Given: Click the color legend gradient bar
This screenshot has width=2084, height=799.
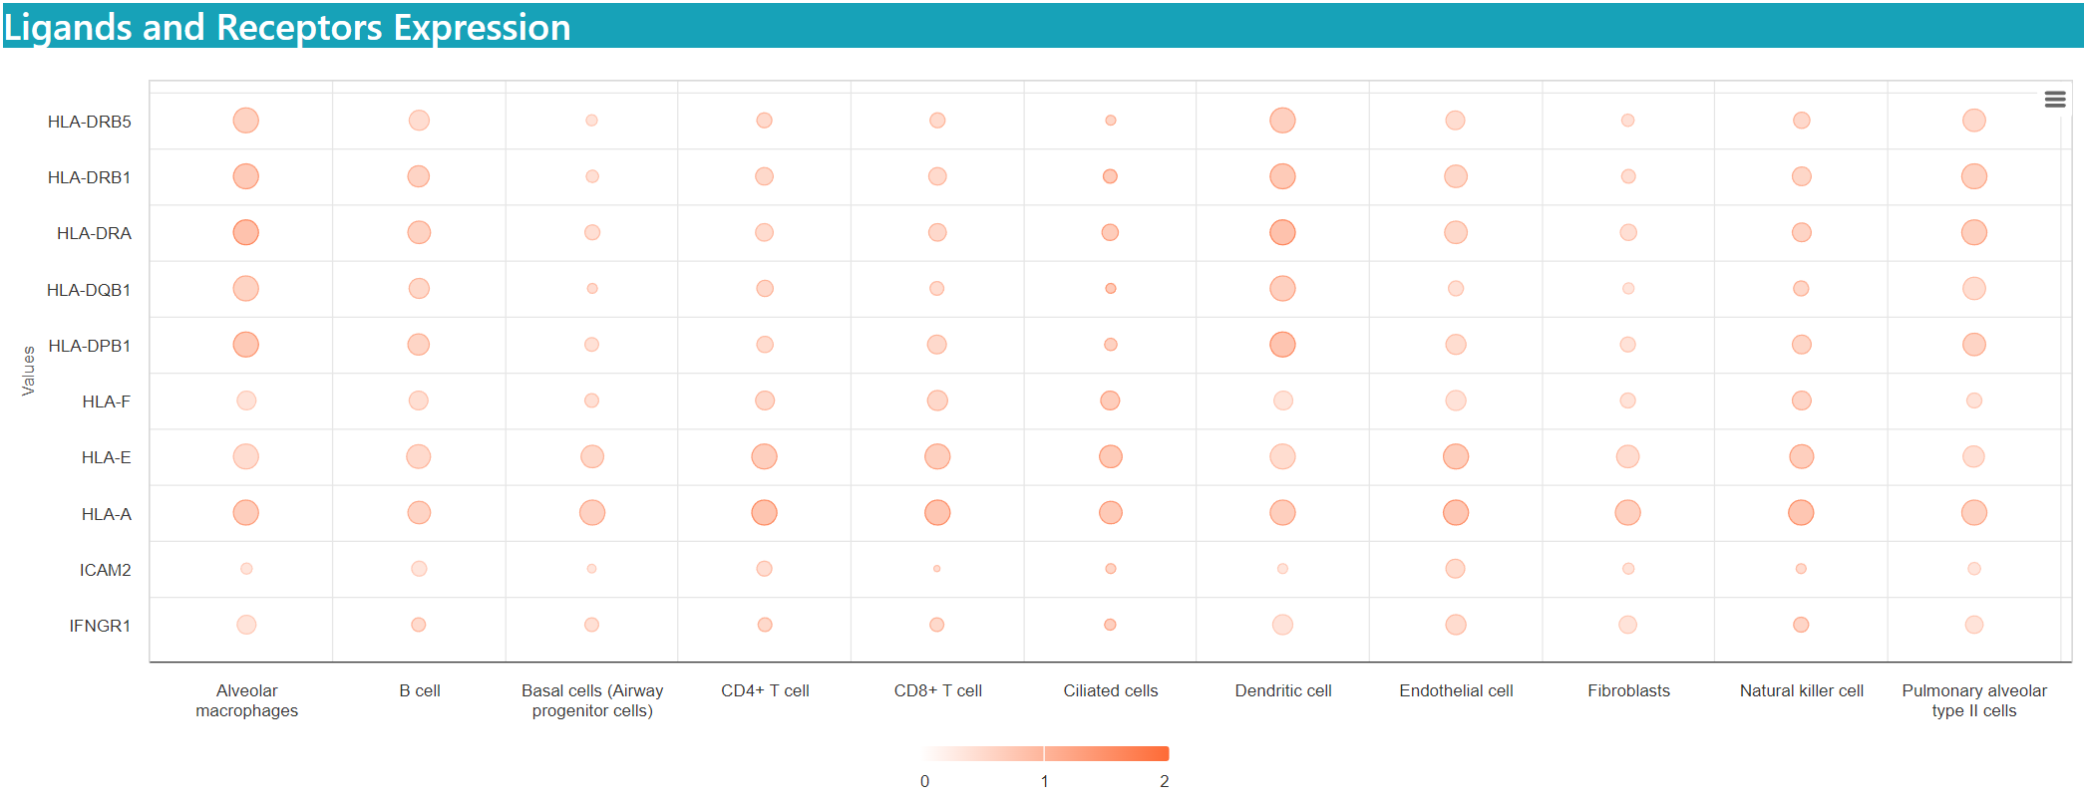Looking at the screenshot, I should point(1044,753).
